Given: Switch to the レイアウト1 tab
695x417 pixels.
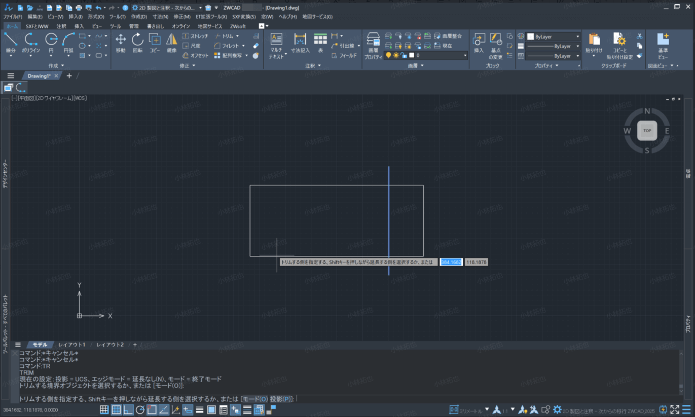Looking at the screenshot, I should tap(71, 345).
